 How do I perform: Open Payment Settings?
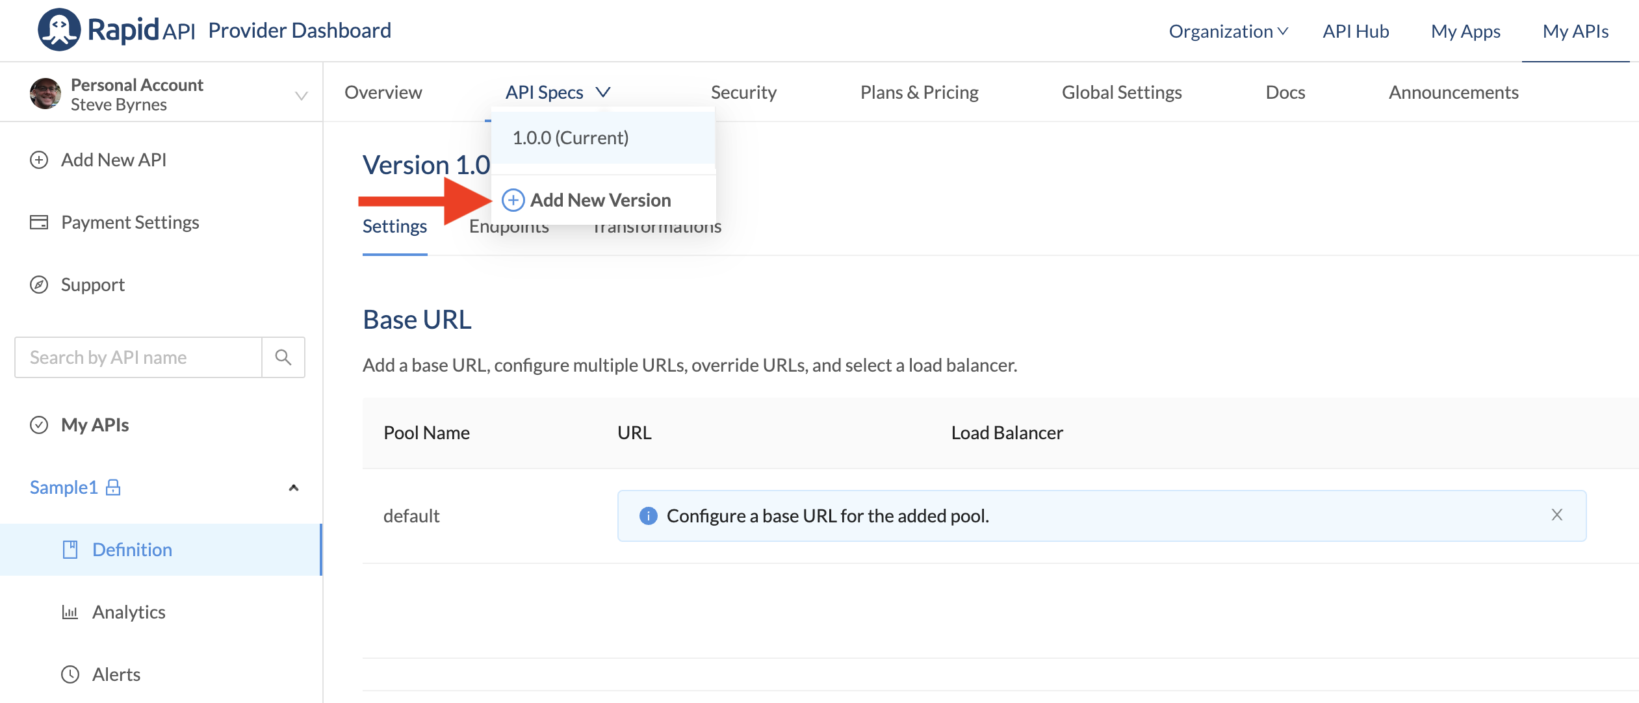130,222
